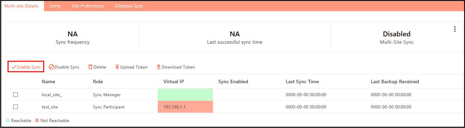Click the 192.168.1.1 Virtual IP cell

pos(185,107)
